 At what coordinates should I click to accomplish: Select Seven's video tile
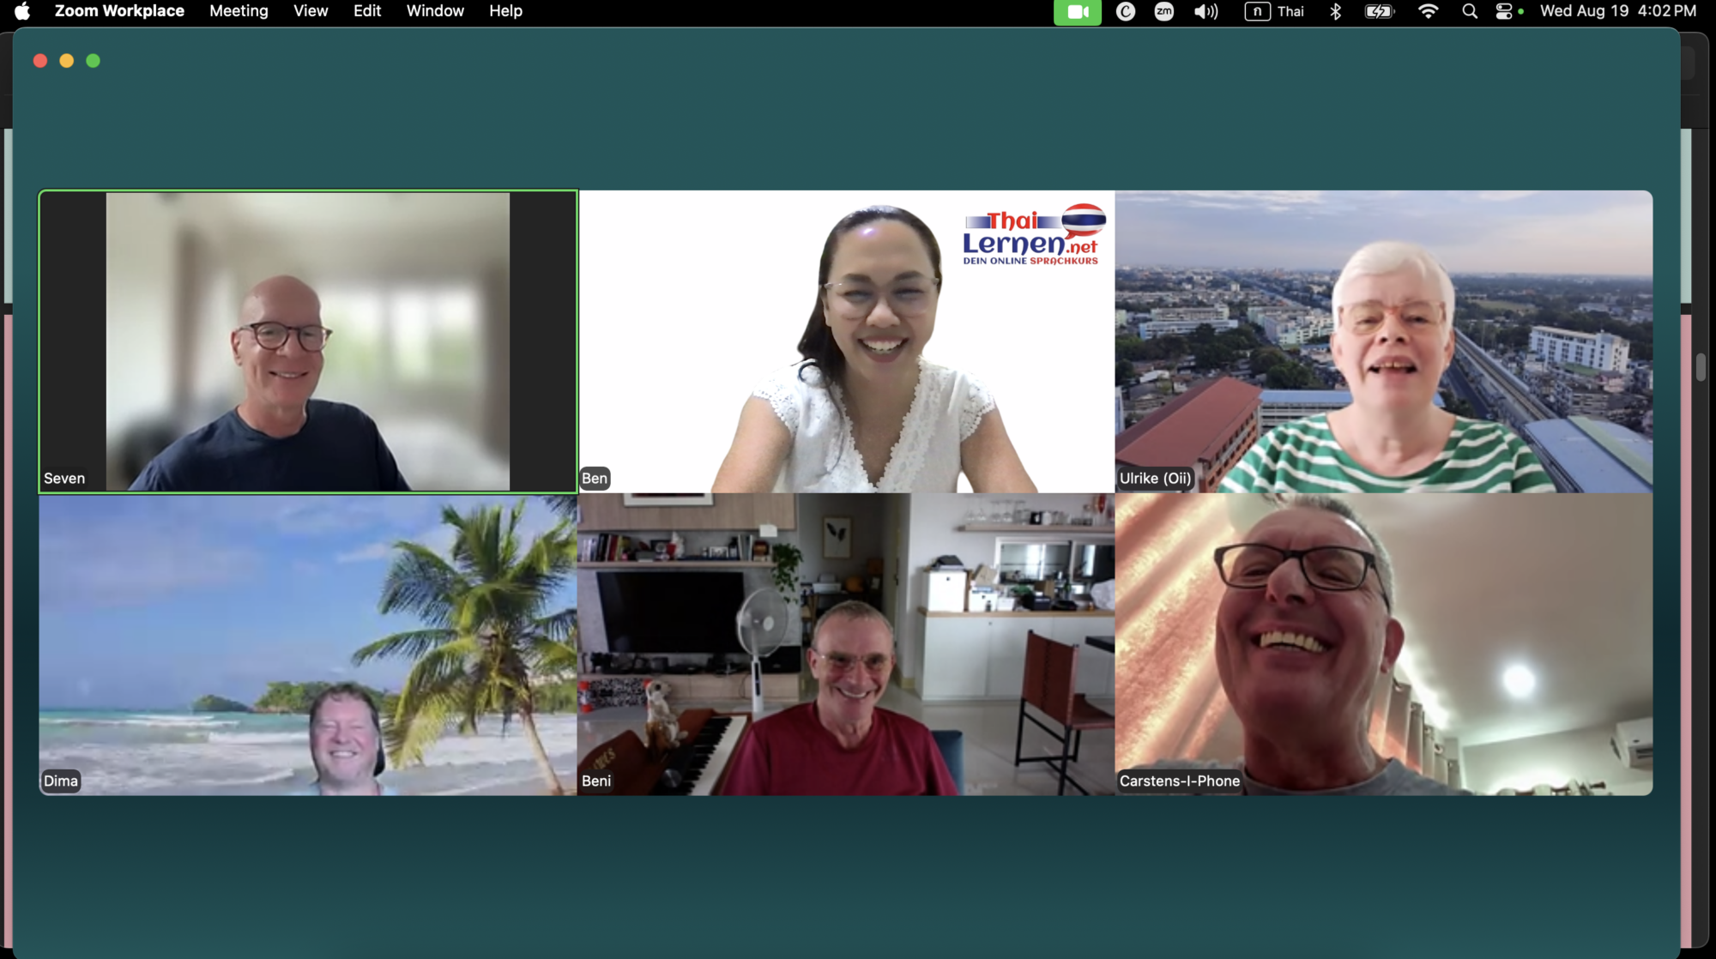point(308,341)
